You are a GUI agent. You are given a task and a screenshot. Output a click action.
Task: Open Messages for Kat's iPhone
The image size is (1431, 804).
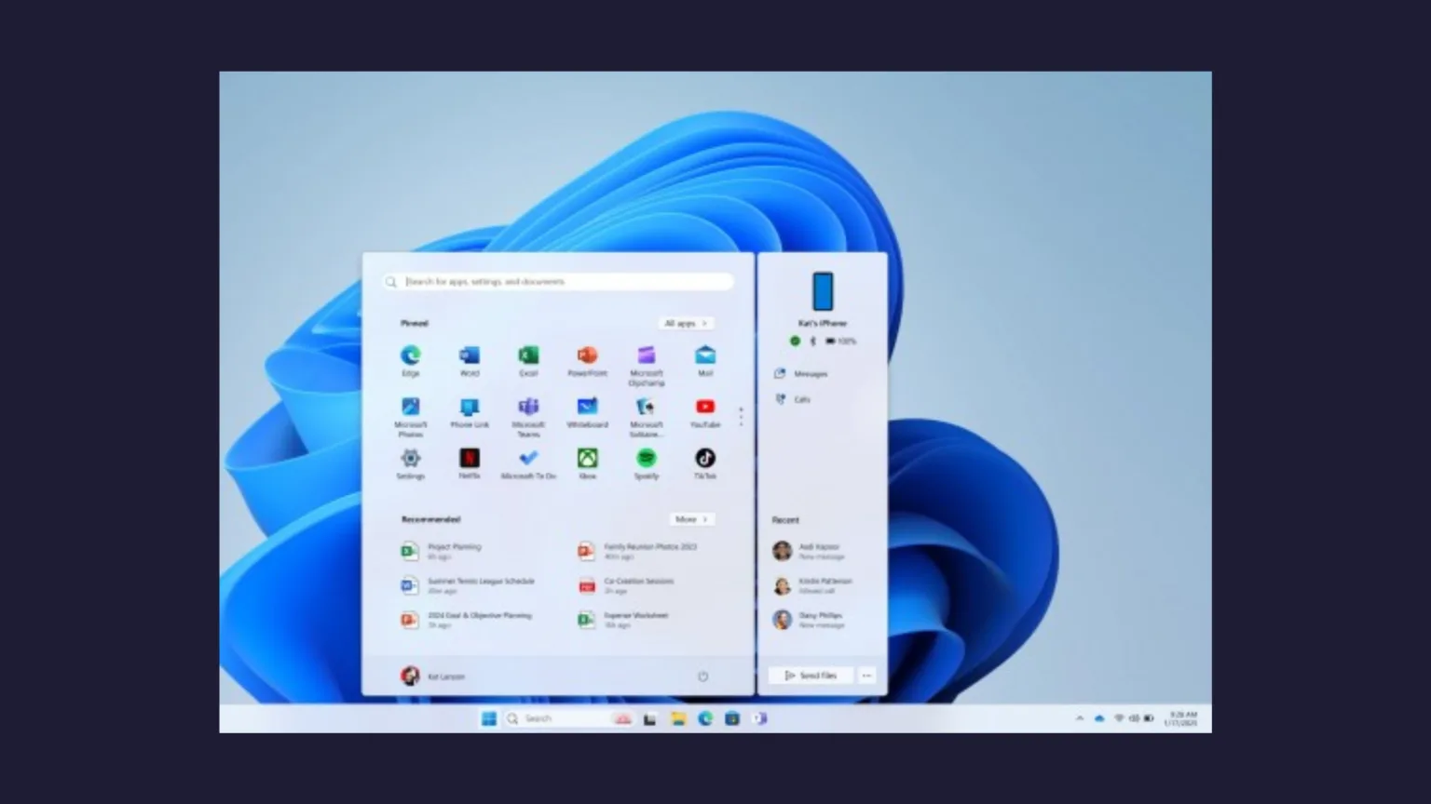[x=809, y=373]
